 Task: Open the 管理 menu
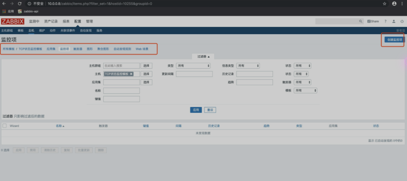pyautogui.click(x=89, y=21)
